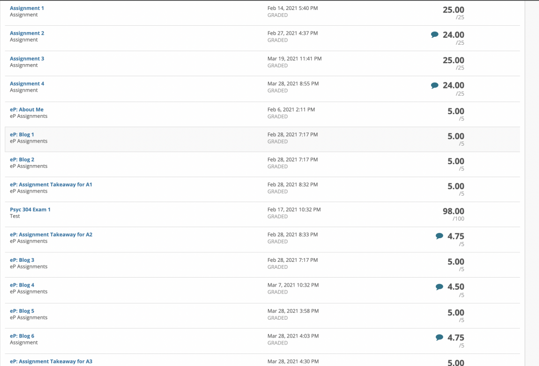Select the Assignment 4 link
This screenshot has width=539, height=366.
27,84
